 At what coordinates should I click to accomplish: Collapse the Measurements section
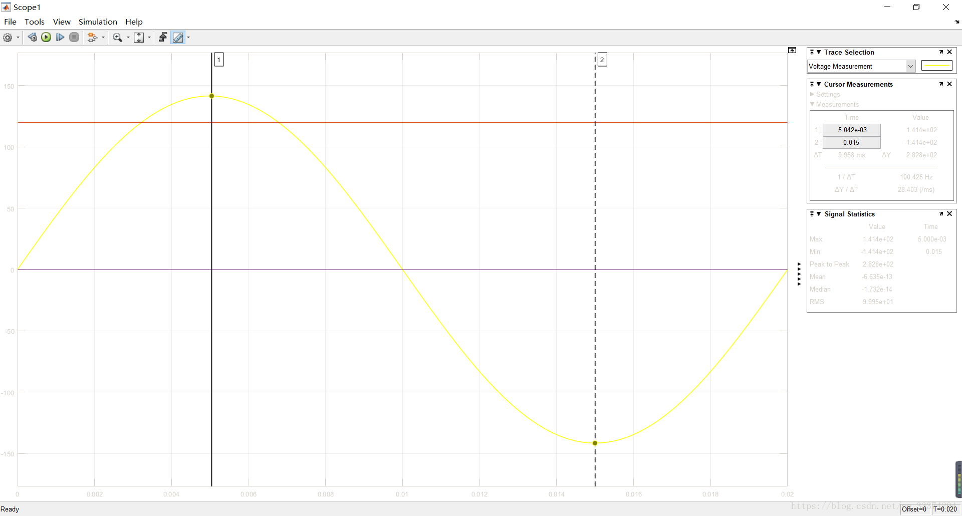click(x=813, y=104)
